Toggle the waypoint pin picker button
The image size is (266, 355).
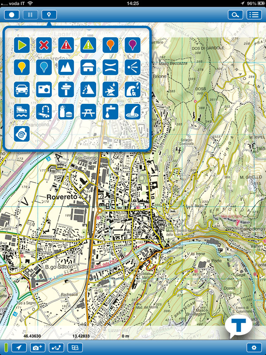[x=49, y=15]
